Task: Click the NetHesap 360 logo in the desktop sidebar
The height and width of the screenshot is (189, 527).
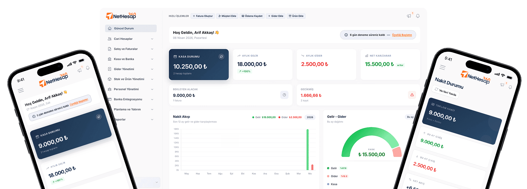Action: coord(121,16)
